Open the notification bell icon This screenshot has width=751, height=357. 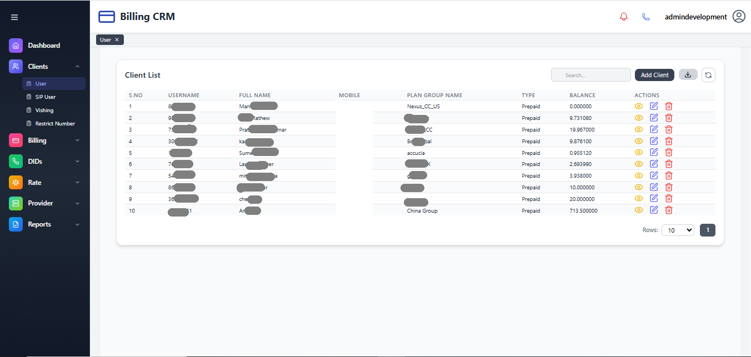coord(623,17)
